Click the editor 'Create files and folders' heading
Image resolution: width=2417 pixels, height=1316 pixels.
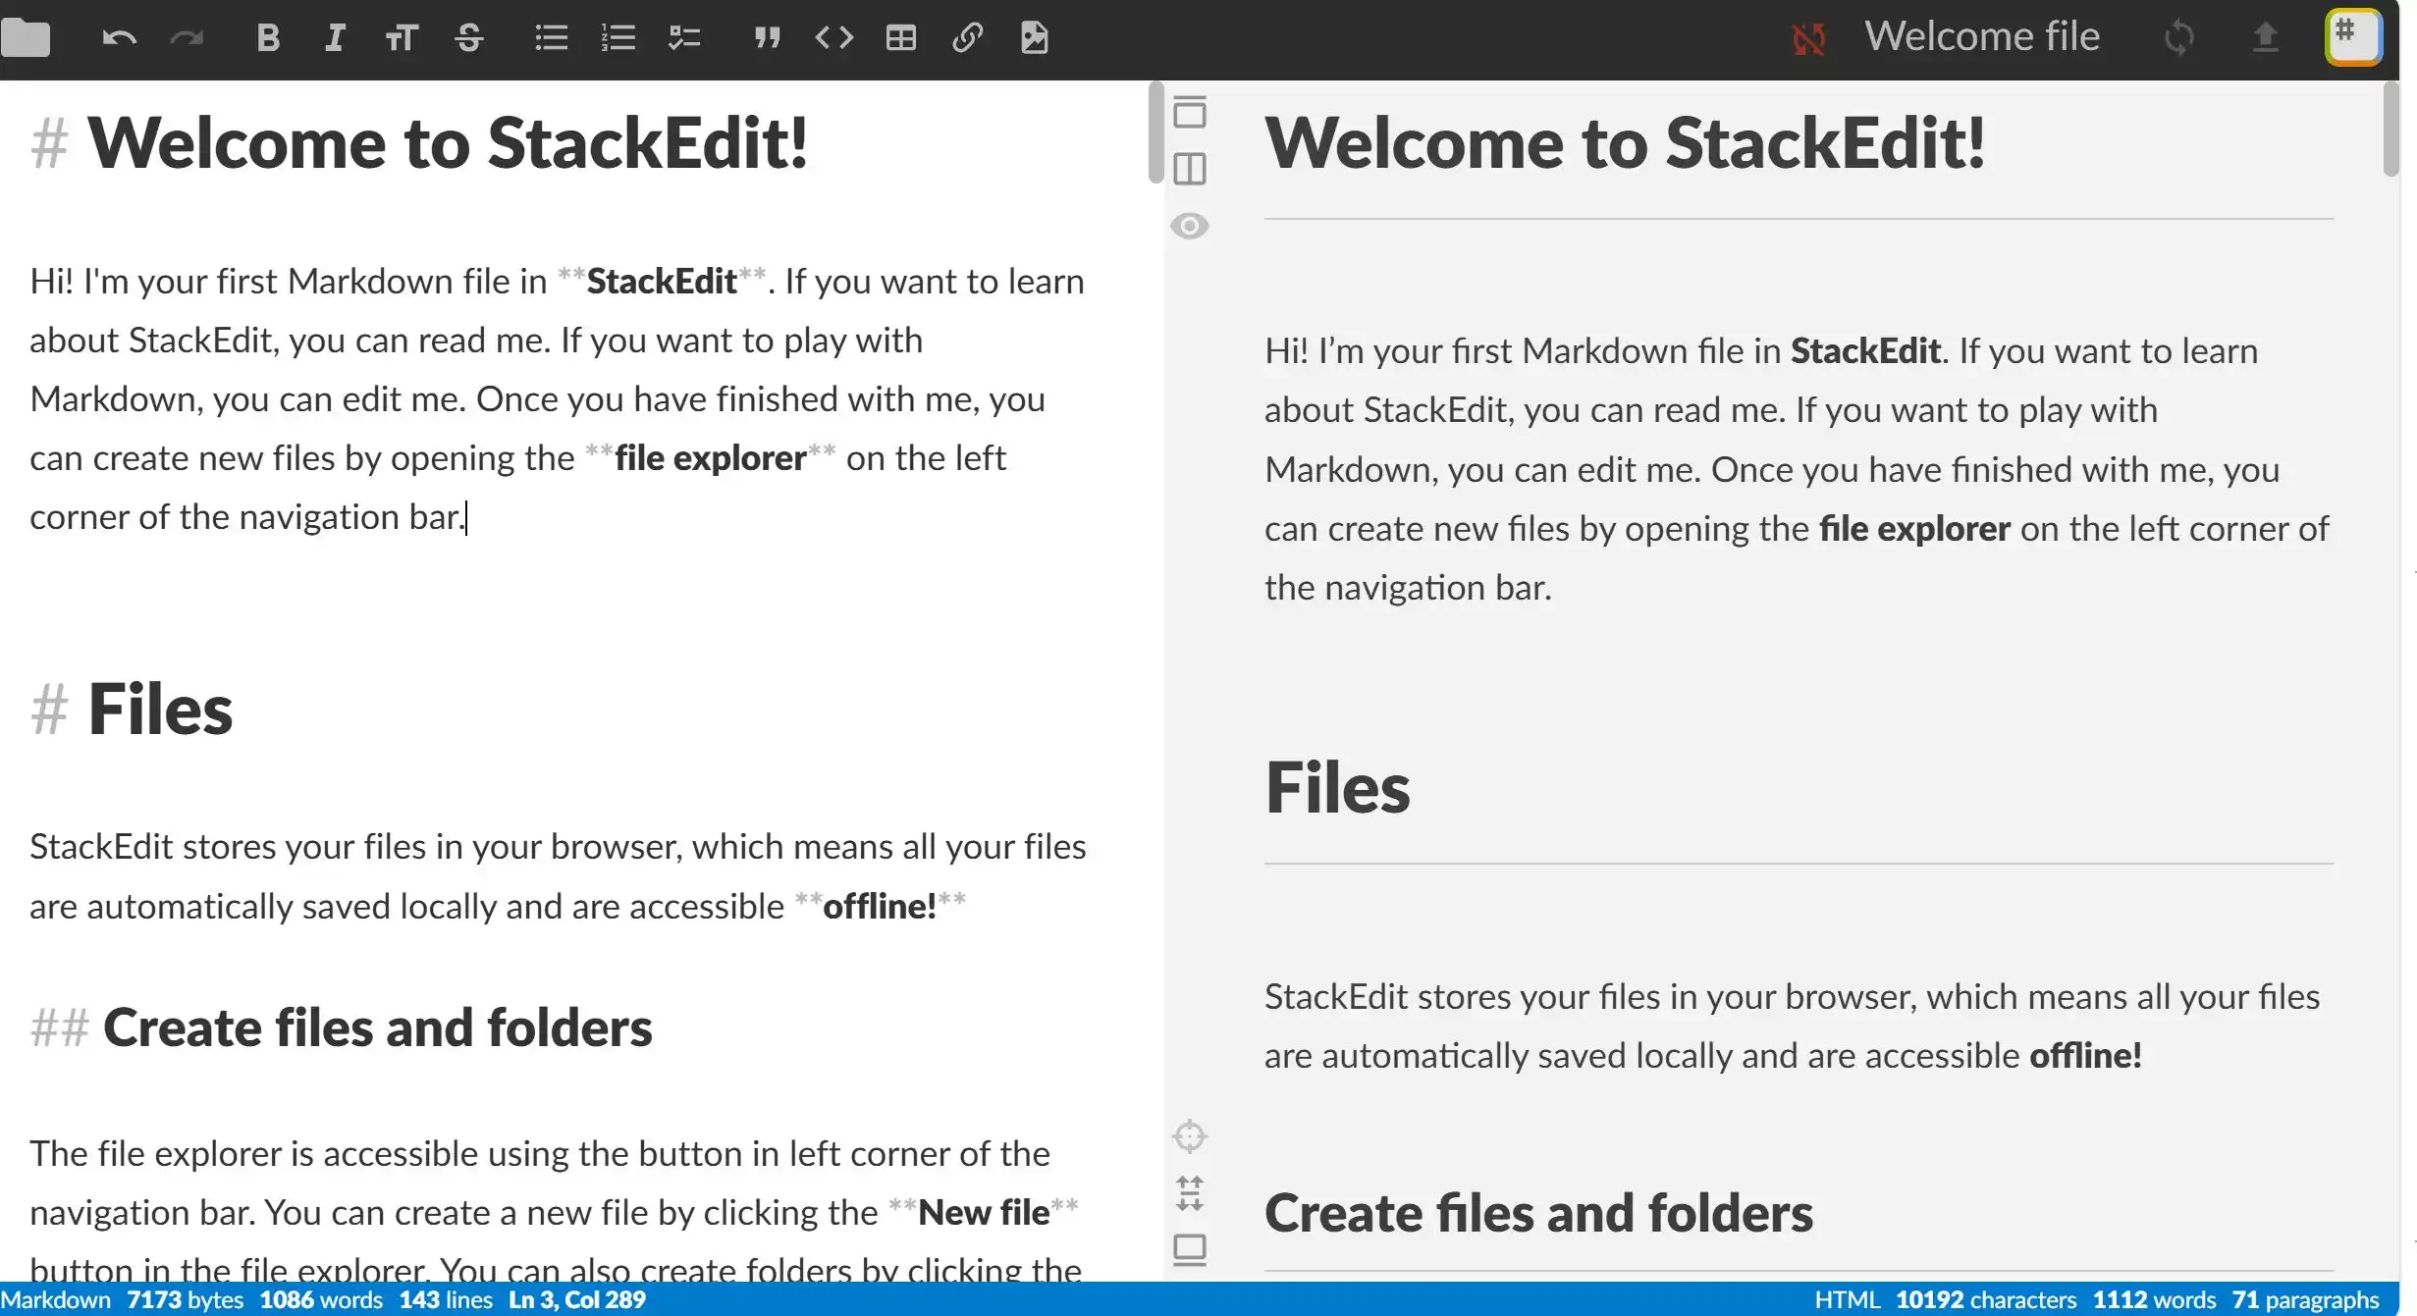pos(377,1027)
